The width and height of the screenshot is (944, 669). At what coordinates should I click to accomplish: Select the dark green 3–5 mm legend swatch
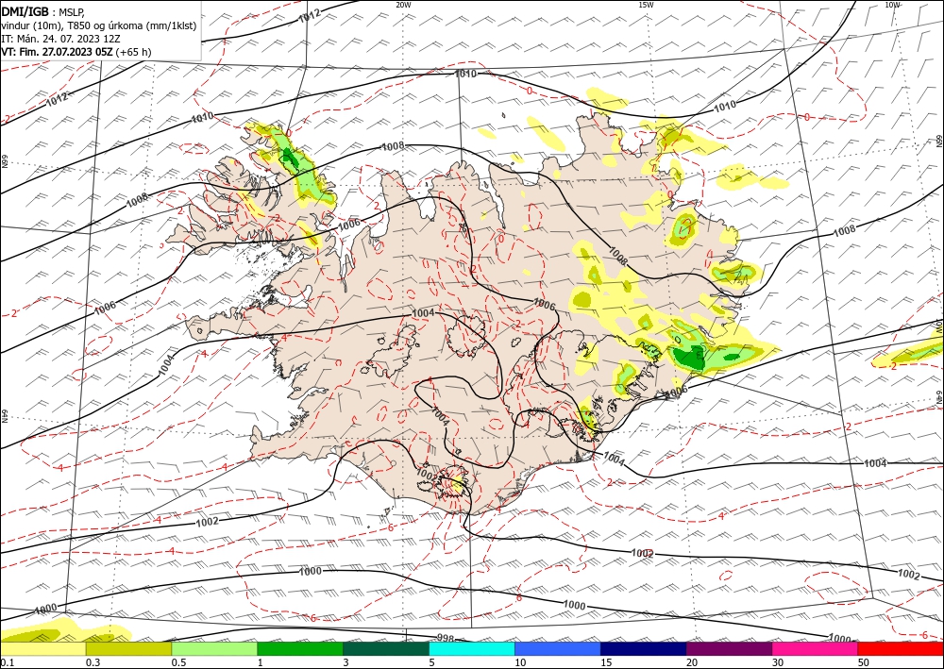tap(386, 648)
